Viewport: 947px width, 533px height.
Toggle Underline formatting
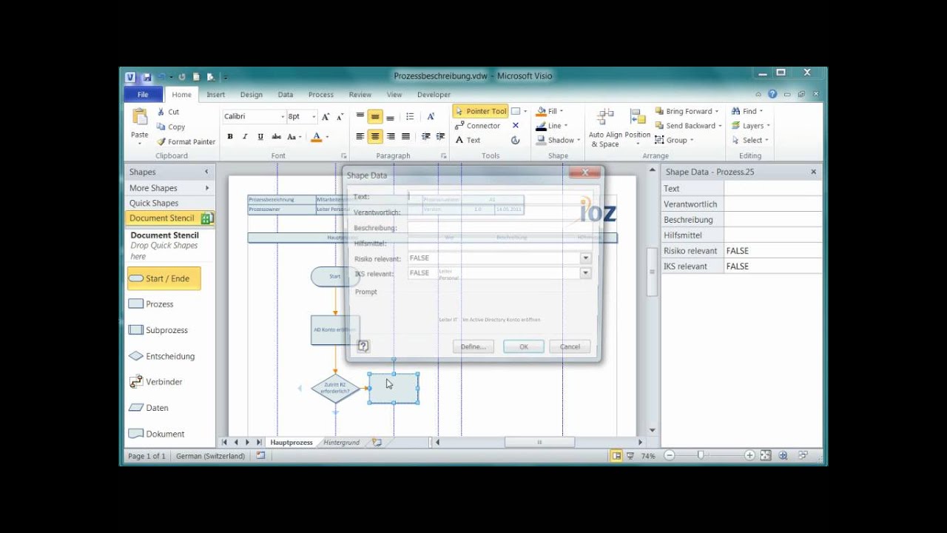260,137
